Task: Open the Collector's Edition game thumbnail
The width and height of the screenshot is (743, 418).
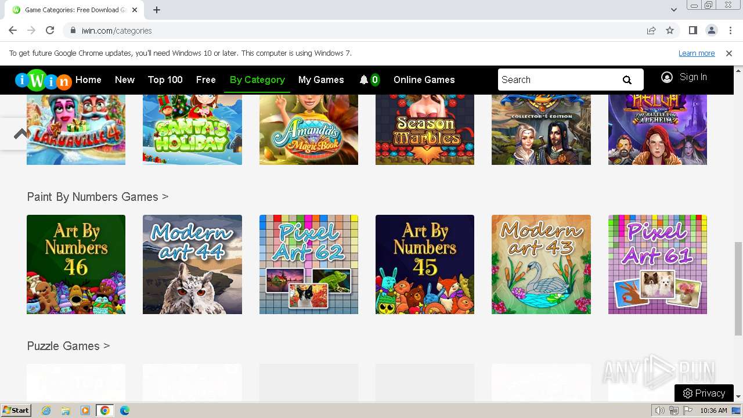Action: [x=541, y=130]
